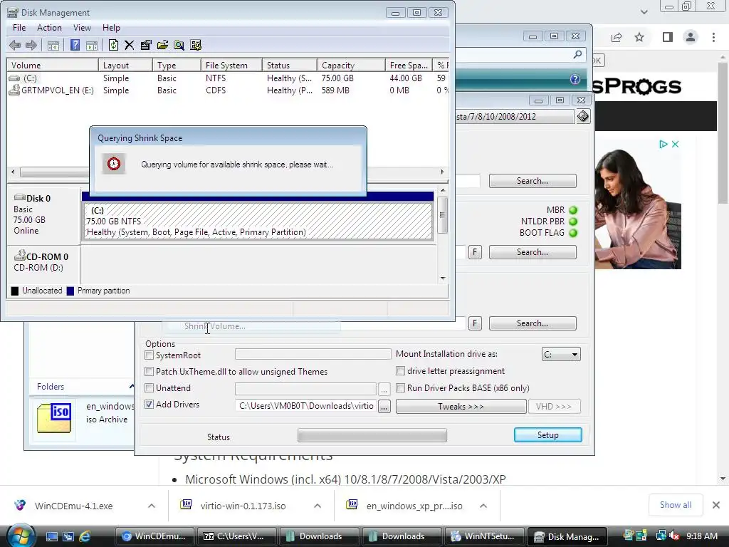Image resolution: width=729 pixels, height=547 pixels.
Task: Click the Add Drivers path input field
Action: [x=305, y=406]
